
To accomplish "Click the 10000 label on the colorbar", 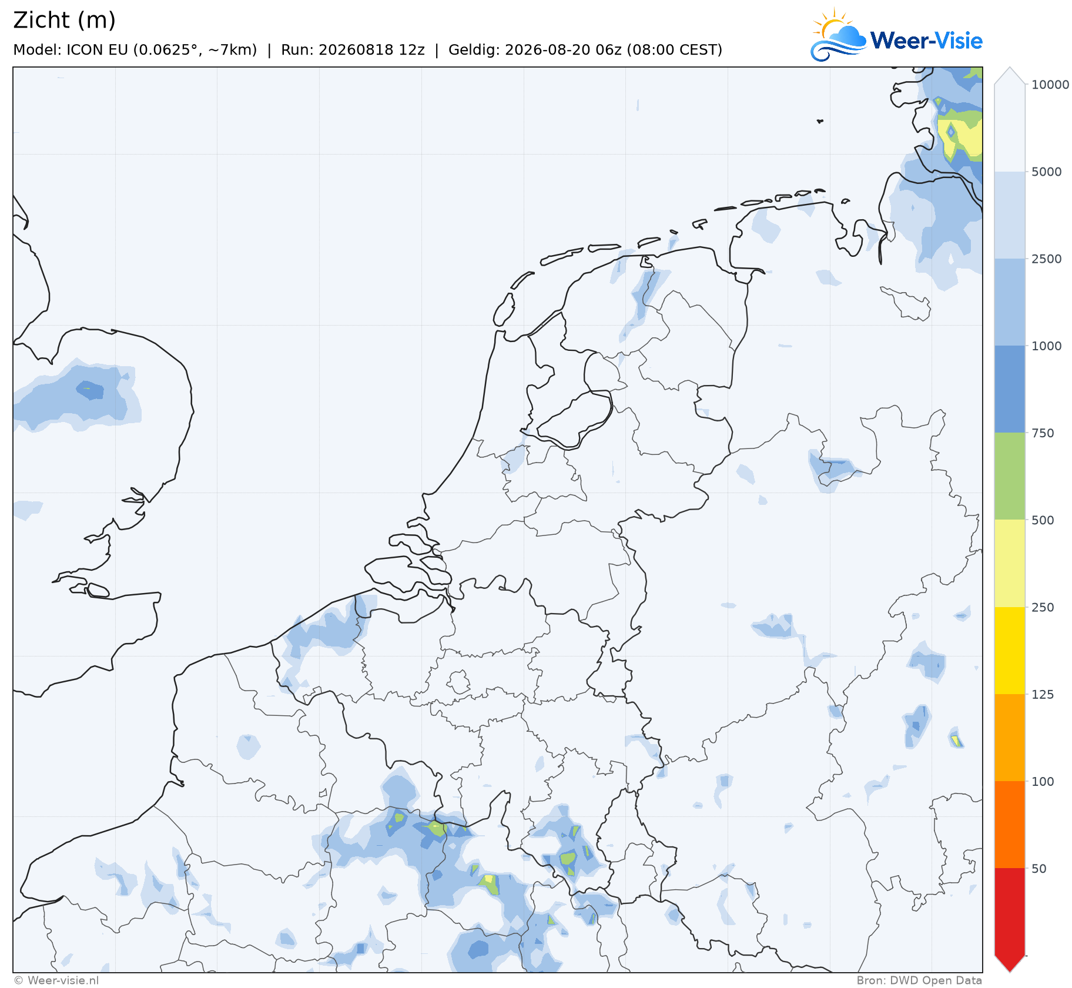I will click(x=1050, y=85).
